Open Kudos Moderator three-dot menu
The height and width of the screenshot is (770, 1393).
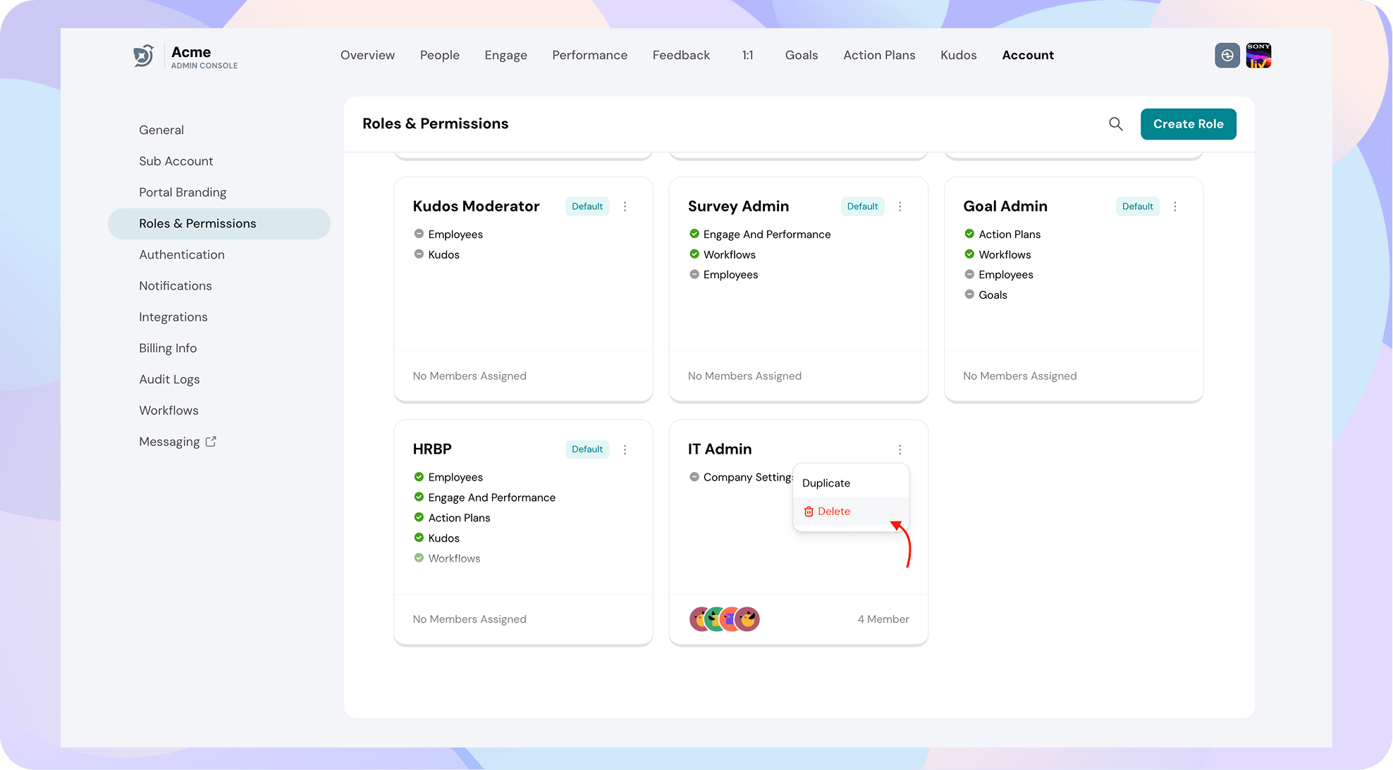coord(625,206)
